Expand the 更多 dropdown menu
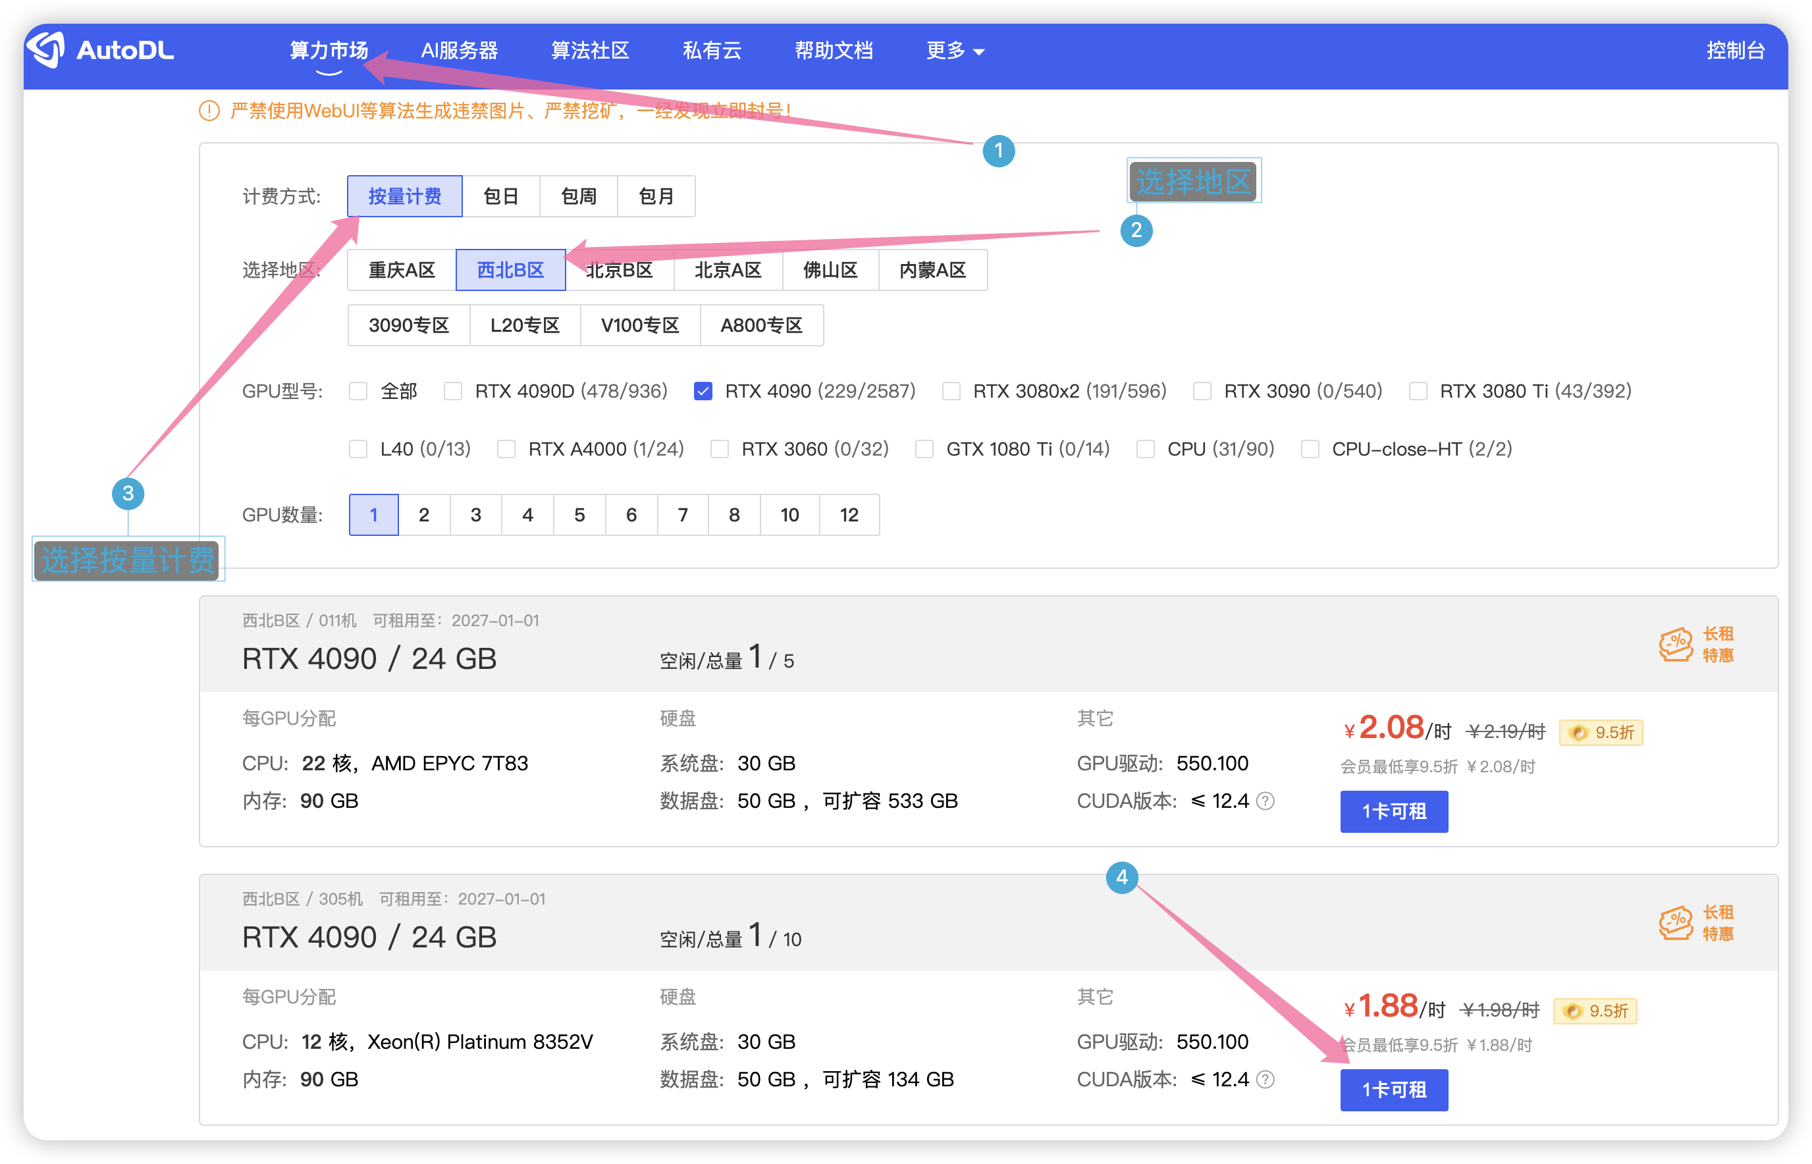This screenshot has height=1164, width=1812. click(955, 51)
